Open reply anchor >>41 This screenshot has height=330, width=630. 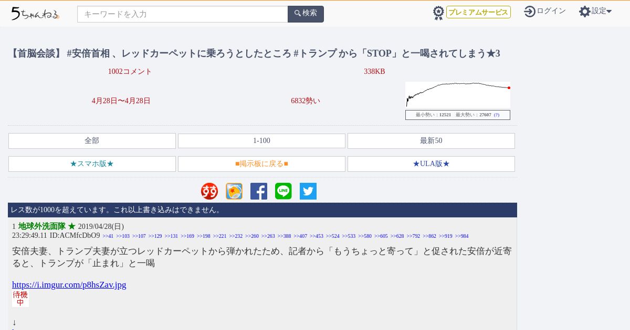[108, 236]
